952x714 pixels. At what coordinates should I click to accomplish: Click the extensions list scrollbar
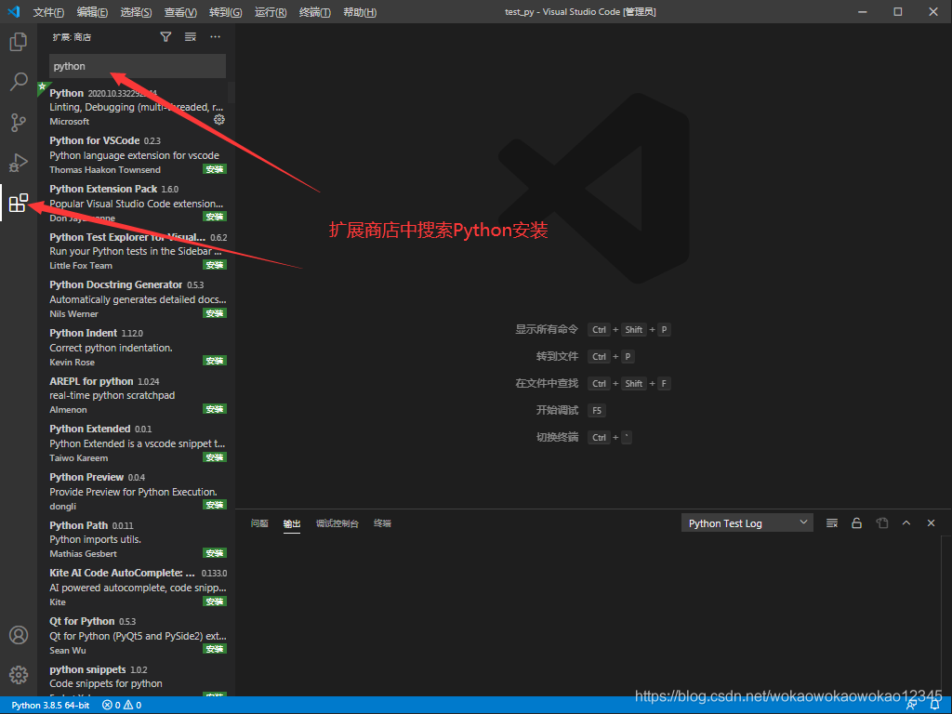click(x=231, y=93)
